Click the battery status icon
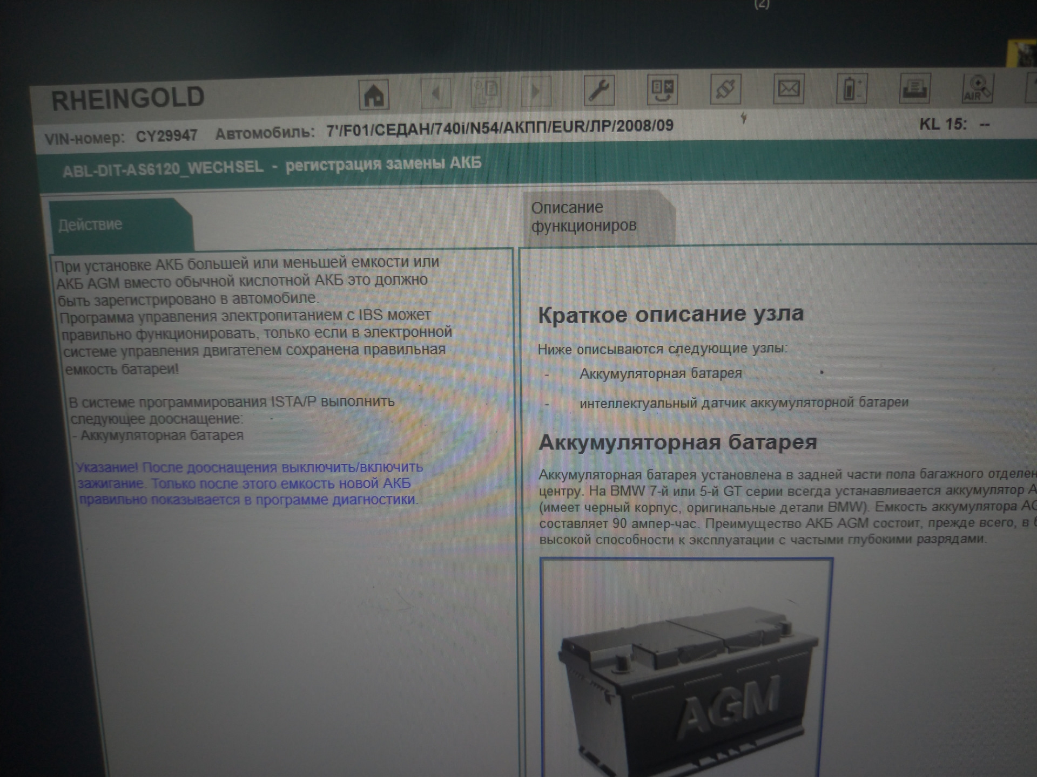1037x777 pixels. point(851,88)
